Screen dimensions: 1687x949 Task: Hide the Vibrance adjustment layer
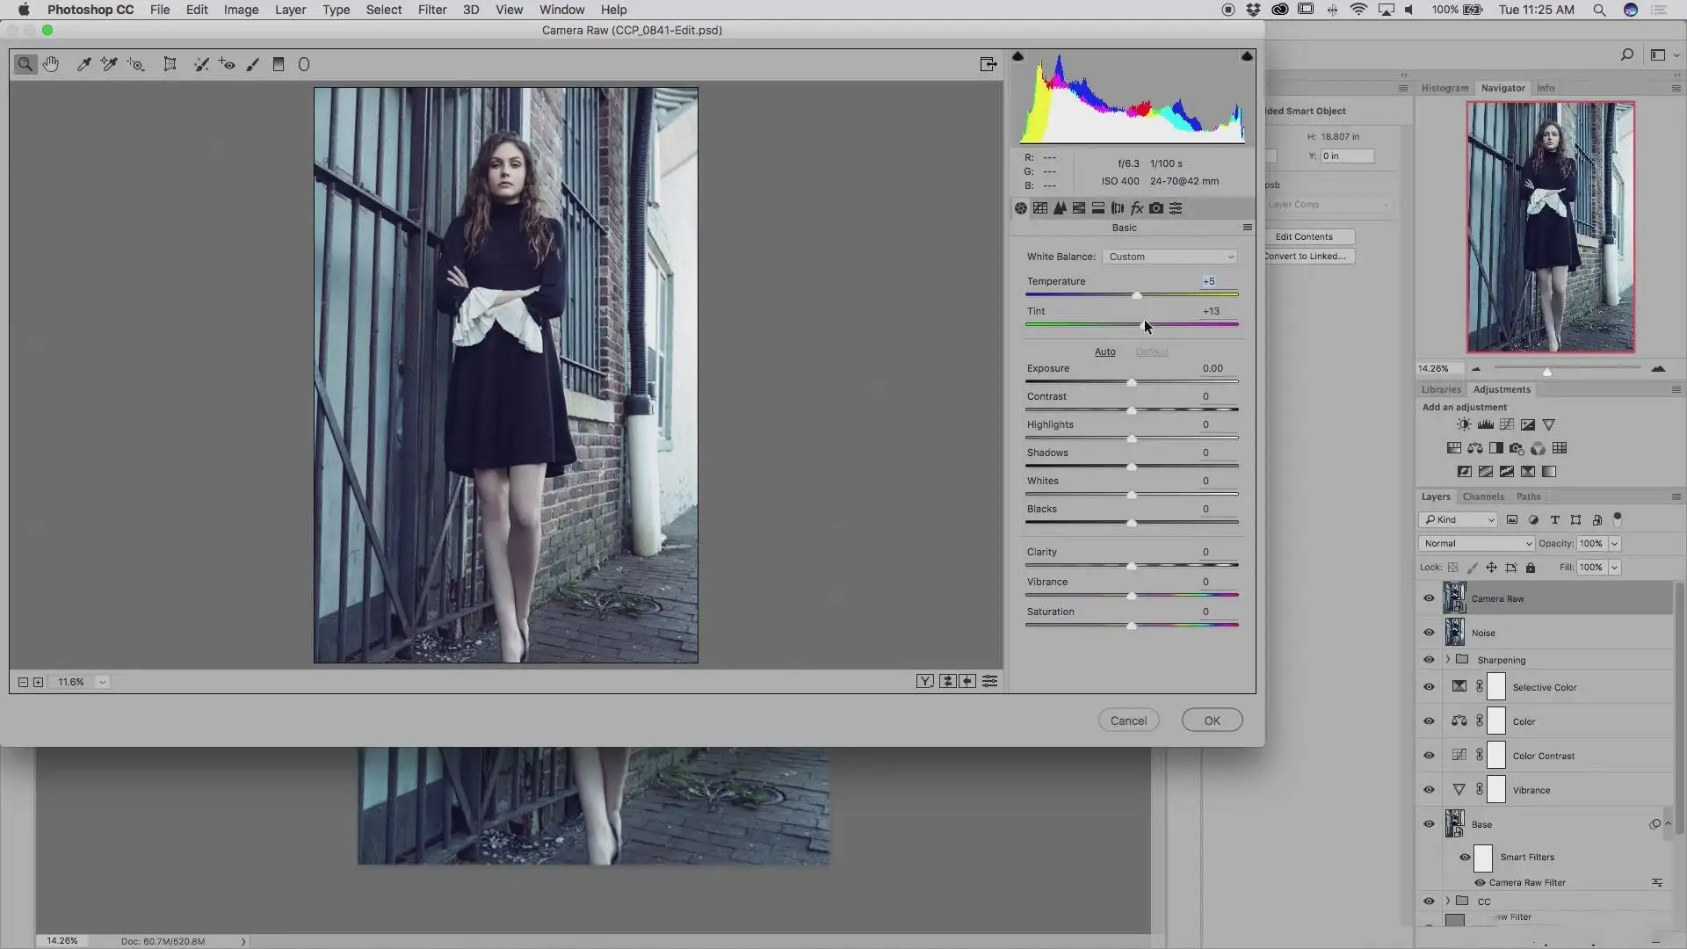click(1429, 790)
